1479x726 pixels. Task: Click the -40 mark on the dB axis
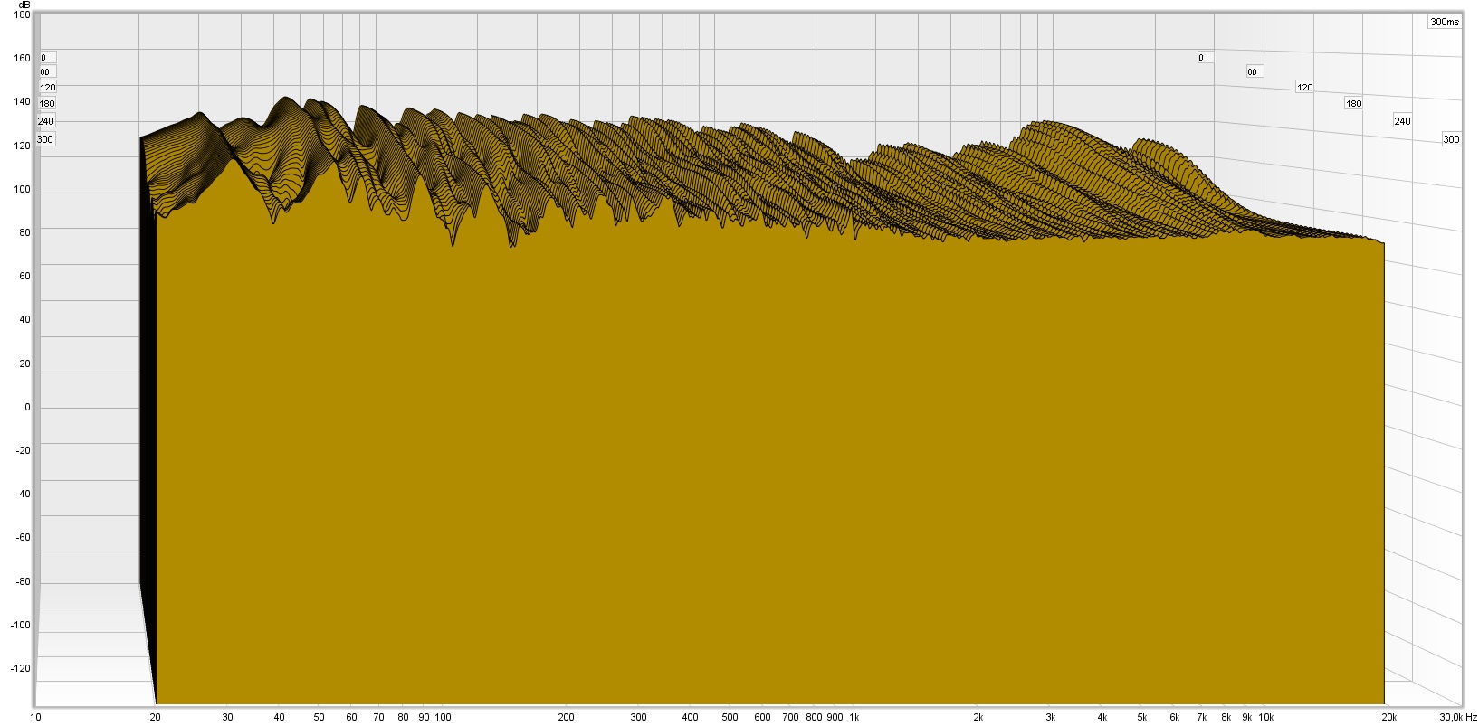click(x=24, y=495)
